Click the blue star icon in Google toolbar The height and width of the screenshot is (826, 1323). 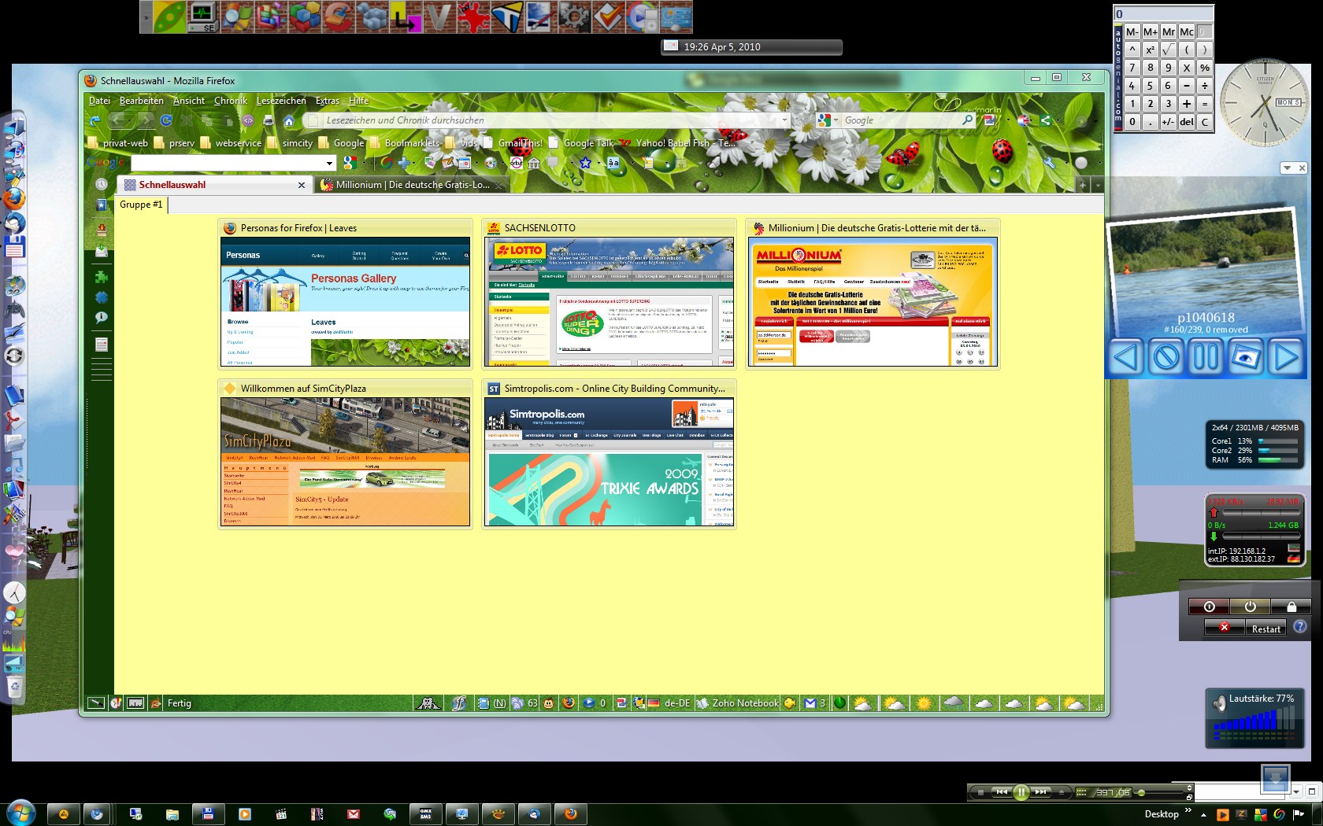[585, 163]
